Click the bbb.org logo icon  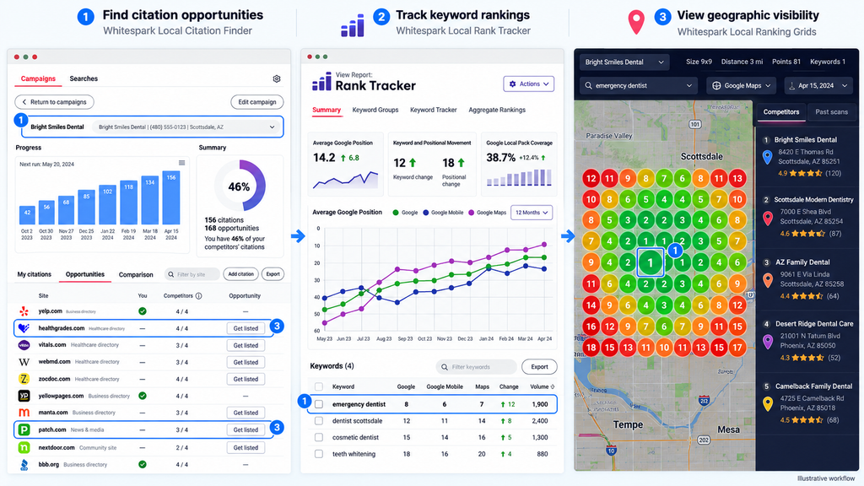tap(24, 465)
